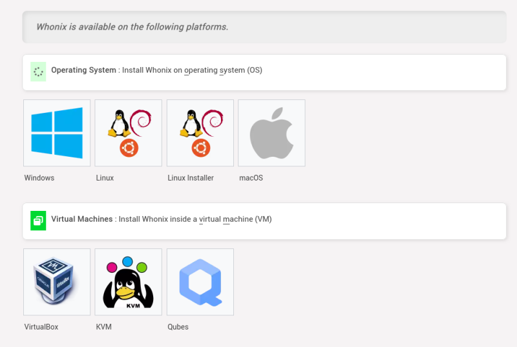Select the KVM penguin icon
The height and width of the screenshot is (347, 517).
[x=128, y=282]
